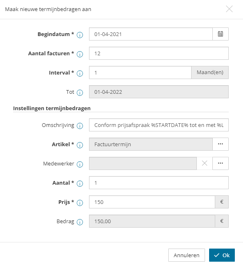The height and width of the screenshot is (267, 243).
Task: Click the Omschrijving text field
Action: click(159, 125)
